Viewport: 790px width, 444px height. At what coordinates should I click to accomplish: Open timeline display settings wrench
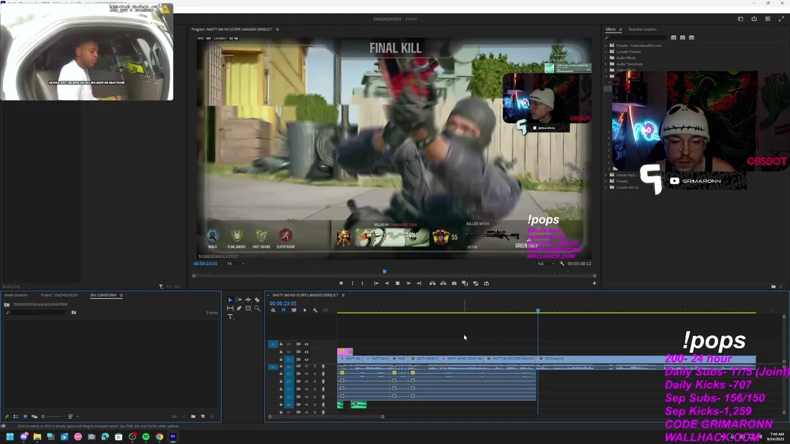(x=315, y=310)
